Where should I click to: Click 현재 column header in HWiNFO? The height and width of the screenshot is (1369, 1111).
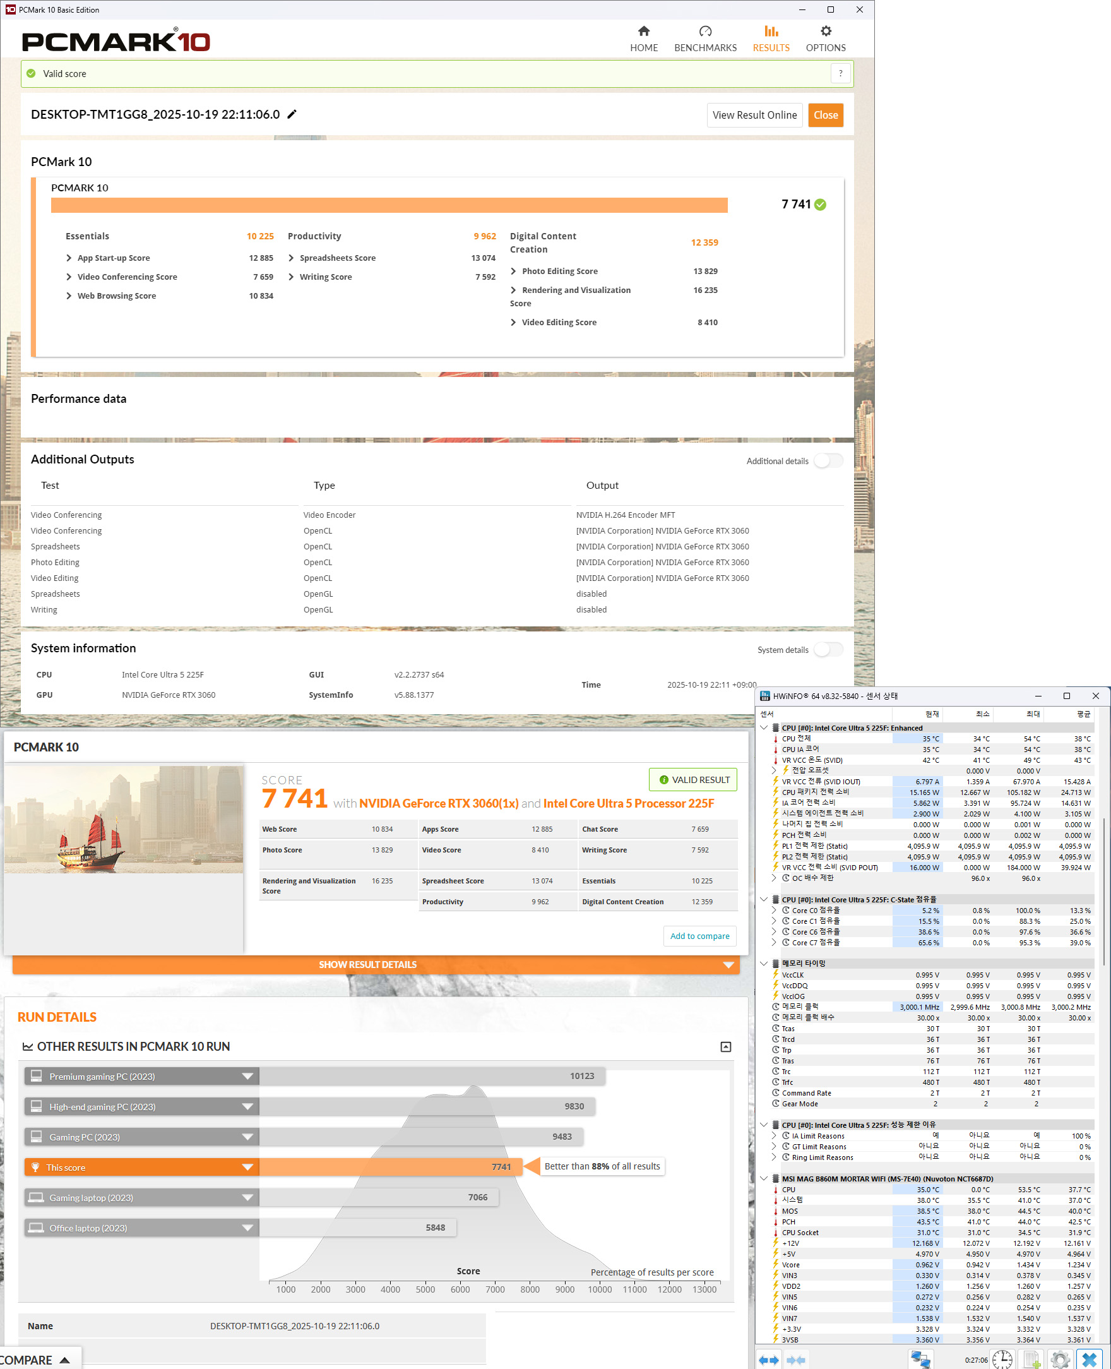point(918,714)
